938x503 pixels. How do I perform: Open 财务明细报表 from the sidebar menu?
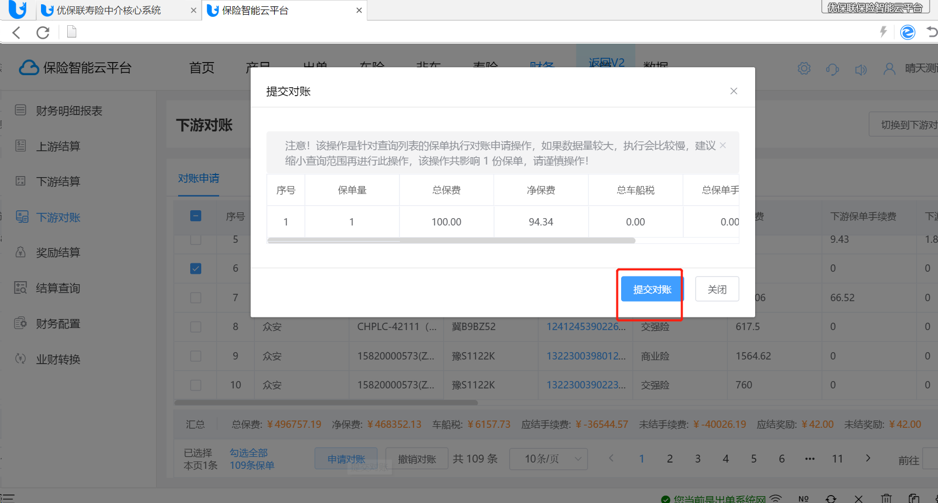tap(69, 111)
